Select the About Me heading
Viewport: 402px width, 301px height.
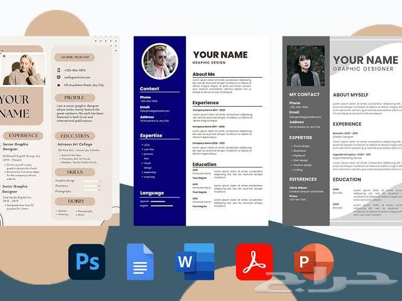click(x=204, y=74)
